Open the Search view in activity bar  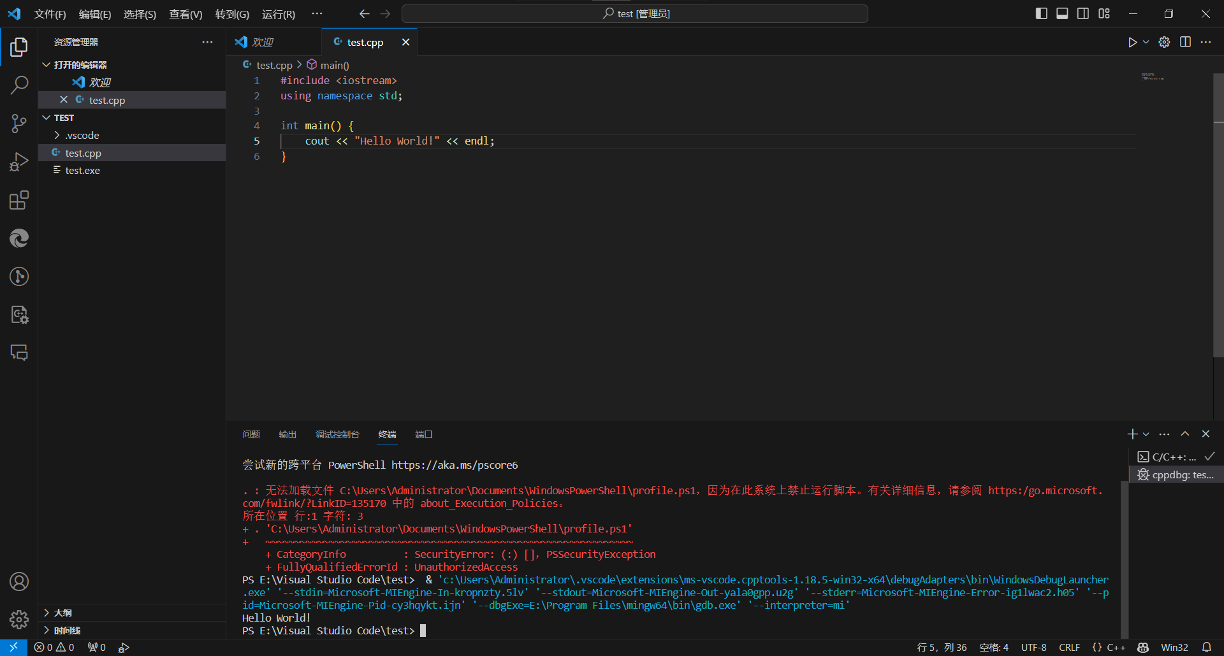19,85
